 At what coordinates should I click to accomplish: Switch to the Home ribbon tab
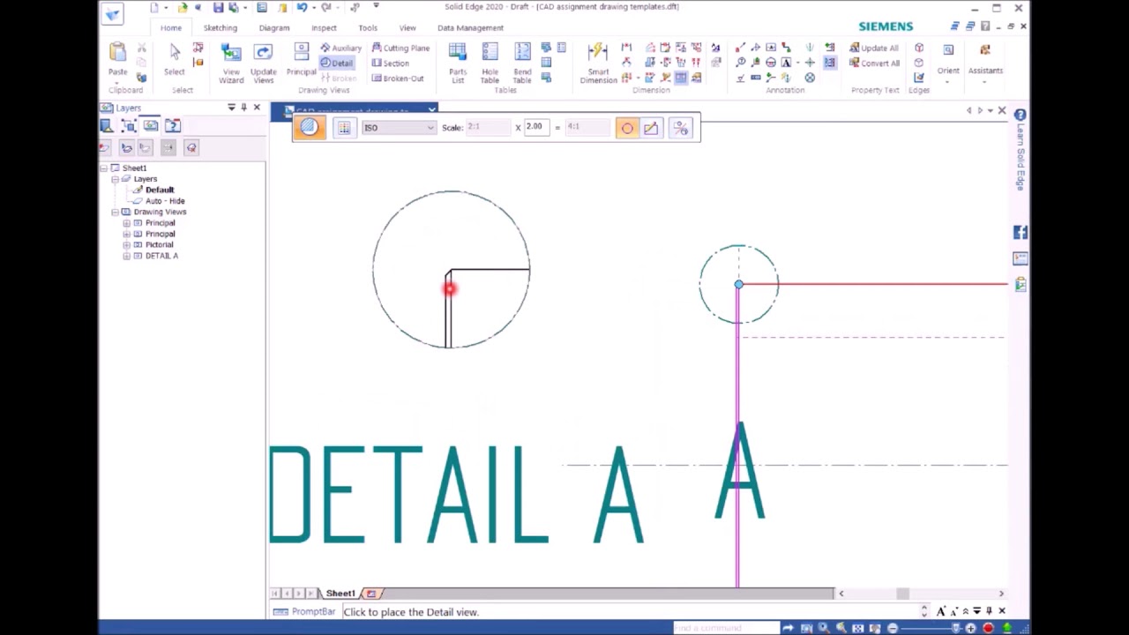pyautogui.click(x=171, y=27)
